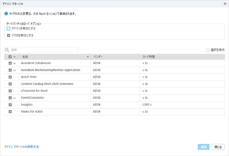Select the FormItConverter name
Viewport: 229px width, 156px height.
32,98
